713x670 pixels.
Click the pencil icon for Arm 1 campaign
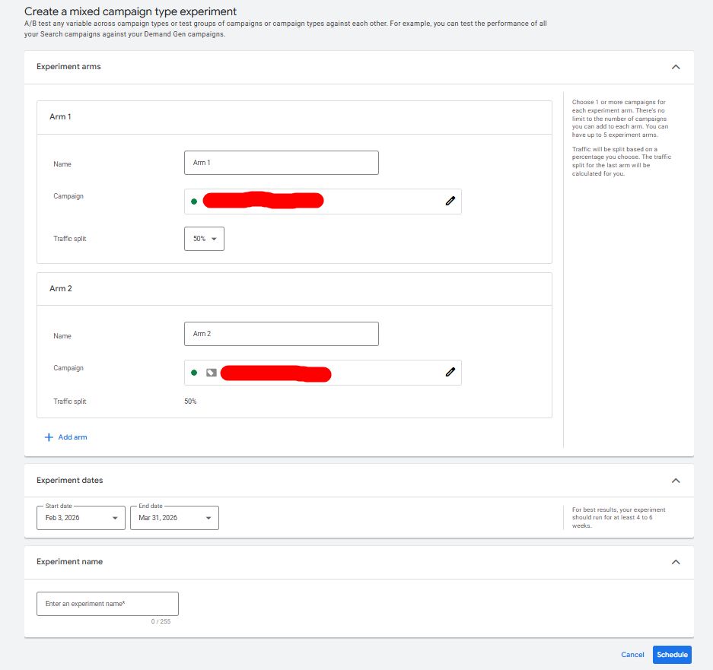450,201
